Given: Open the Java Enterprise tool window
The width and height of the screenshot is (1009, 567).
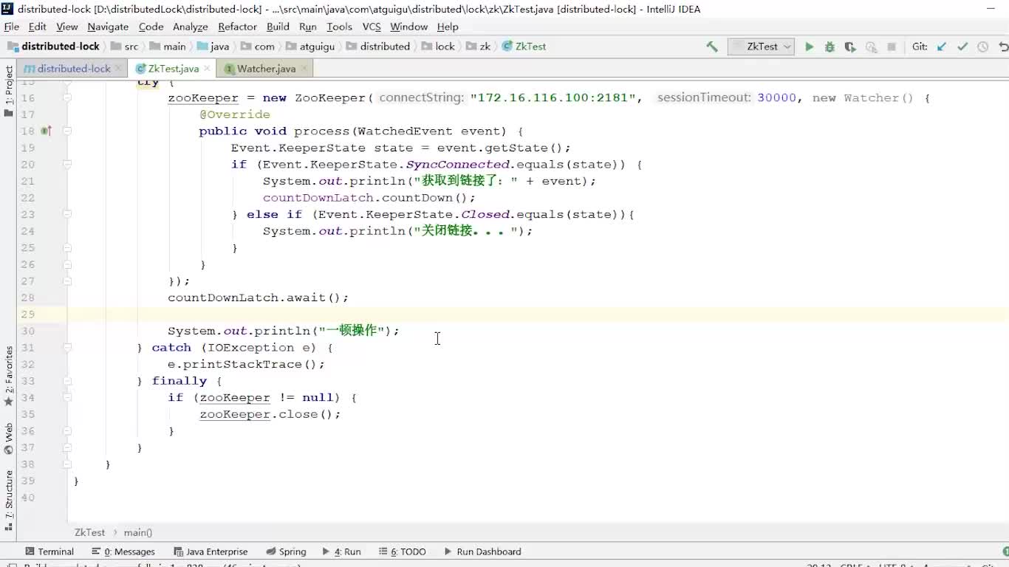Looking at the screenshot, I should pyautogui.click(x=211, y=551).
